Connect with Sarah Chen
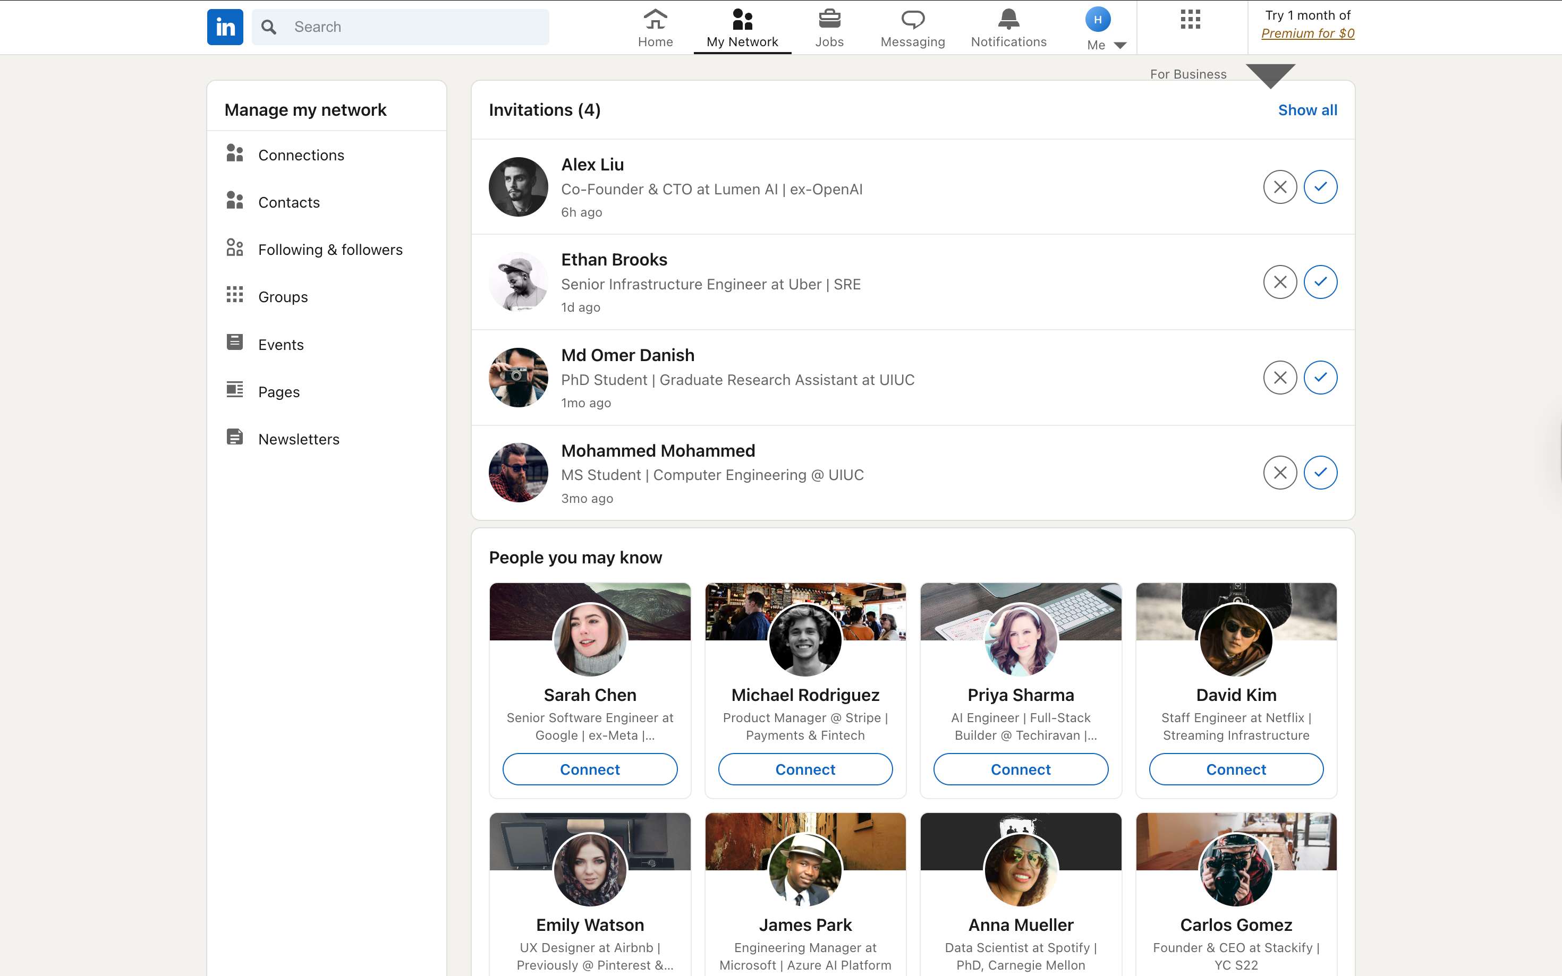 590,769
